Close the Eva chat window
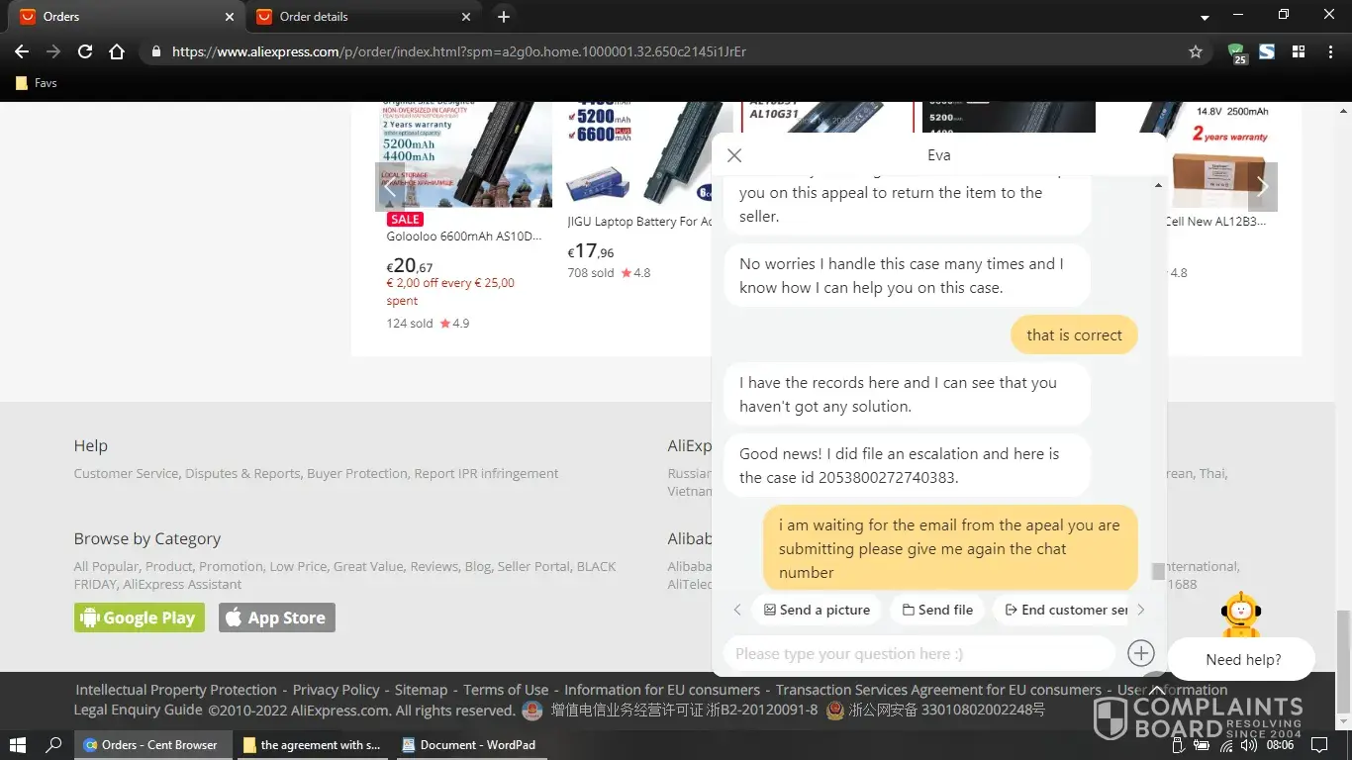1352x760 pixels. click(733, 155)
